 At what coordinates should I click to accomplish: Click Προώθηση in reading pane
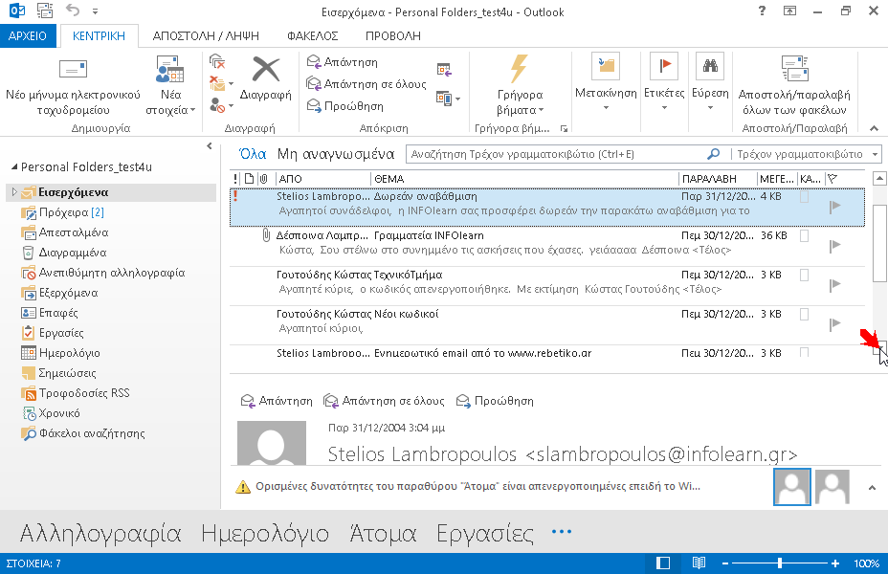[495, 401]
